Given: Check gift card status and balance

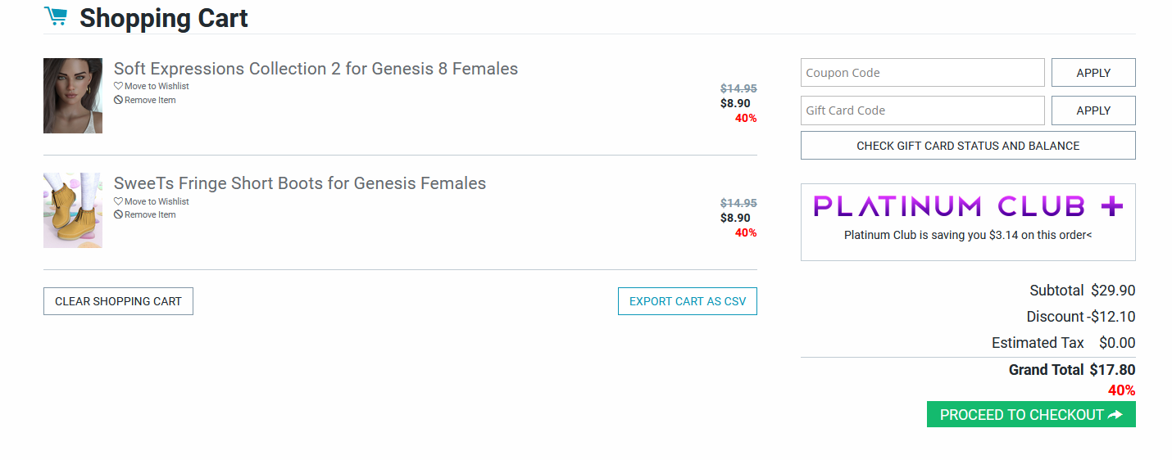Looking at the screenshot, I should 968,146.
